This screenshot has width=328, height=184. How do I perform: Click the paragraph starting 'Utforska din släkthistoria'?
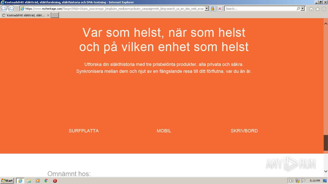click(x=164, y=68)
